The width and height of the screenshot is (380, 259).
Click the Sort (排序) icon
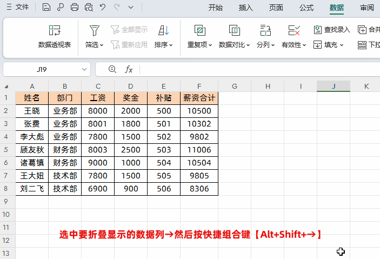(163, 30)
